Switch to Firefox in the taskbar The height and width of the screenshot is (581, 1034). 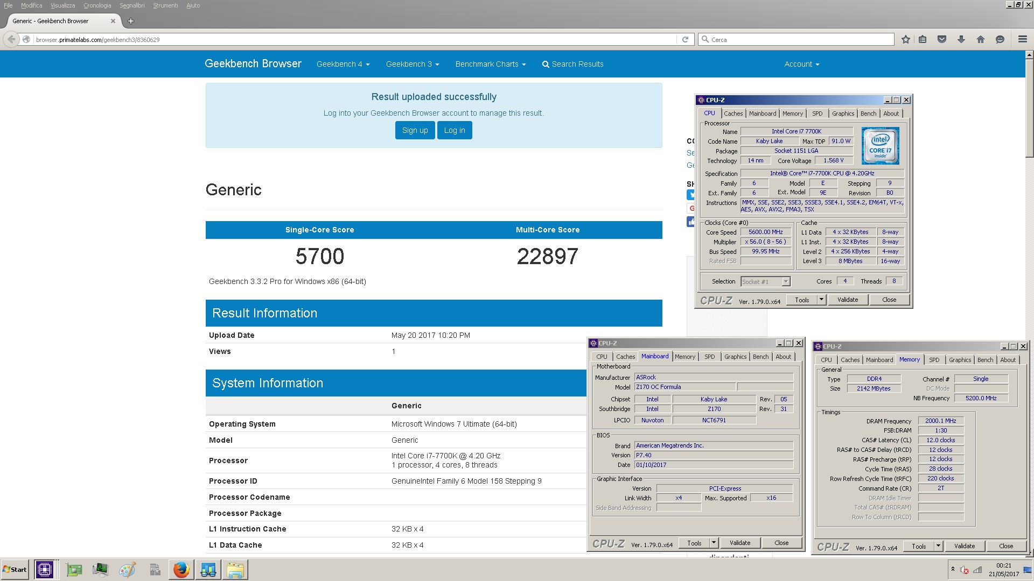point(181,570)
